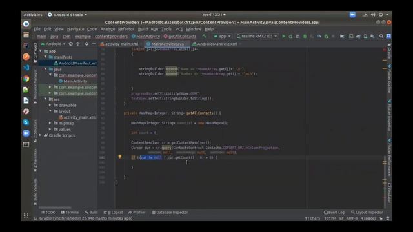Select activity_main.xml in layout folder
413x232 pixels.
(x=77, y=117)
